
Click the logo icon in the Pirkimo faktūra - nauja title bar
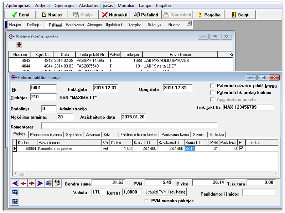pyautogui.click(x=14, y=77)
